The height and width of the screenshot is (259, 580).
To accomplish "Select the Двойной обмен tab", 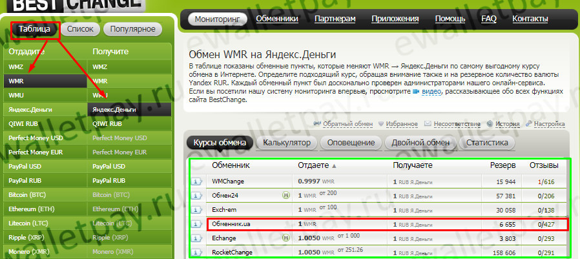I will coord(420,143).
